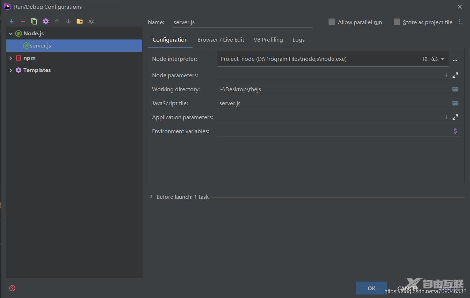Image resolution: width=470 pixels, height=298 pixels.
Task: Copy the selected configuration
Action: (34, 21)
